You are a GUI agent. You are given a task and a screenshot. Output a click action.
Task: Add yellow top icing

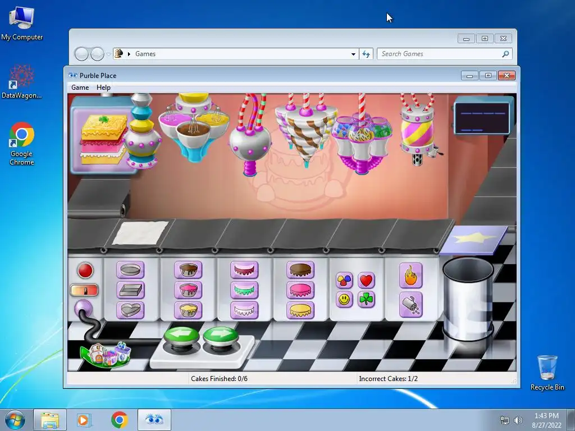[300, 310]
